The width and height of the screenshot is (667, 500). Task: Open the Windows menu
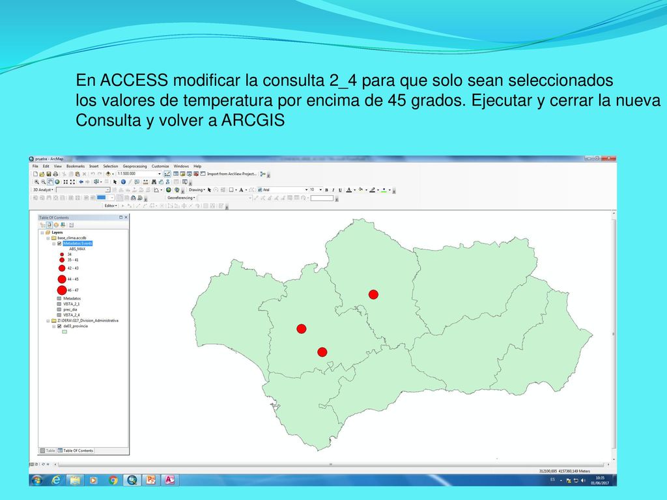tap(181, 166)
